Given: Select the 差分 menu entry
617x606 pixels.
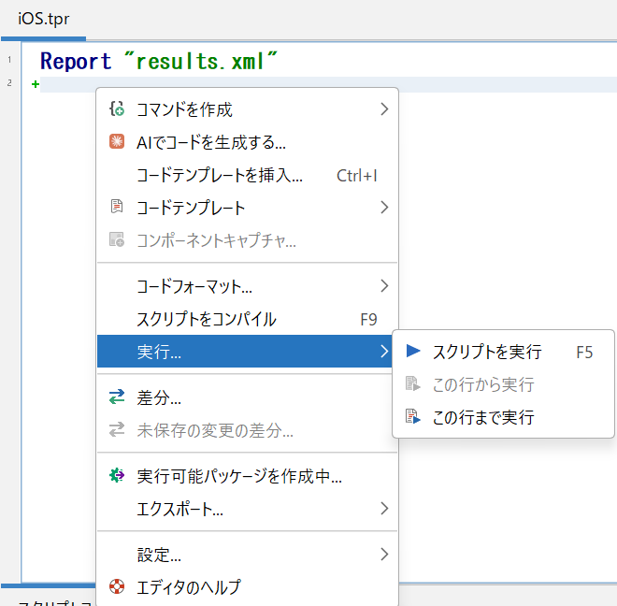Looking at the screenshot, I should (x=247, y=397).
